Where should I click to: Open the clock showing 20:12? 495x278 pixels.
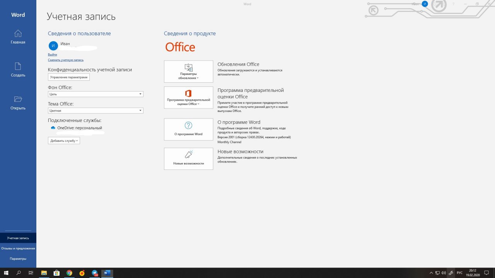473,273
